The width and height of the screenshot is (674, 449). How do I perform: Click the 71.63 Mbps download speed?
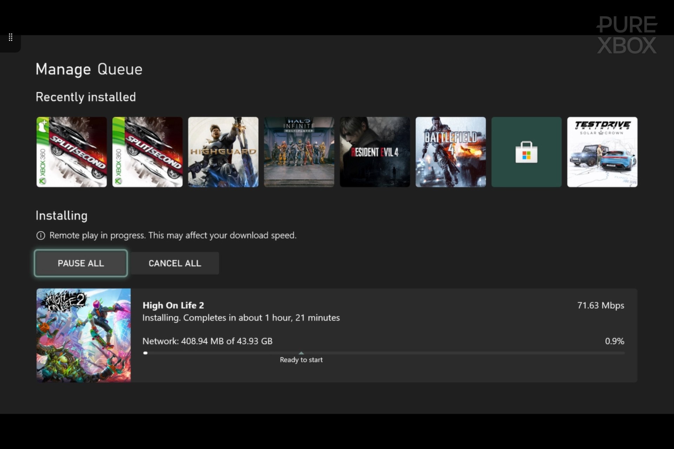point(601,305)
